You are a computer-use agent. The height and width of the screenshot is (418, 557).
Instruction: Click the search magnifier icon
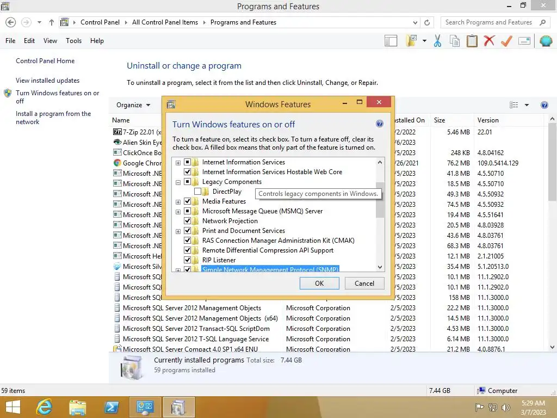point(542,22)
